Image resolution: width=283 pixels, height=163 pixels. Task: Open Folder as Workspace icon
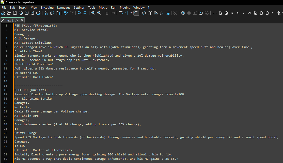(167, 13)
